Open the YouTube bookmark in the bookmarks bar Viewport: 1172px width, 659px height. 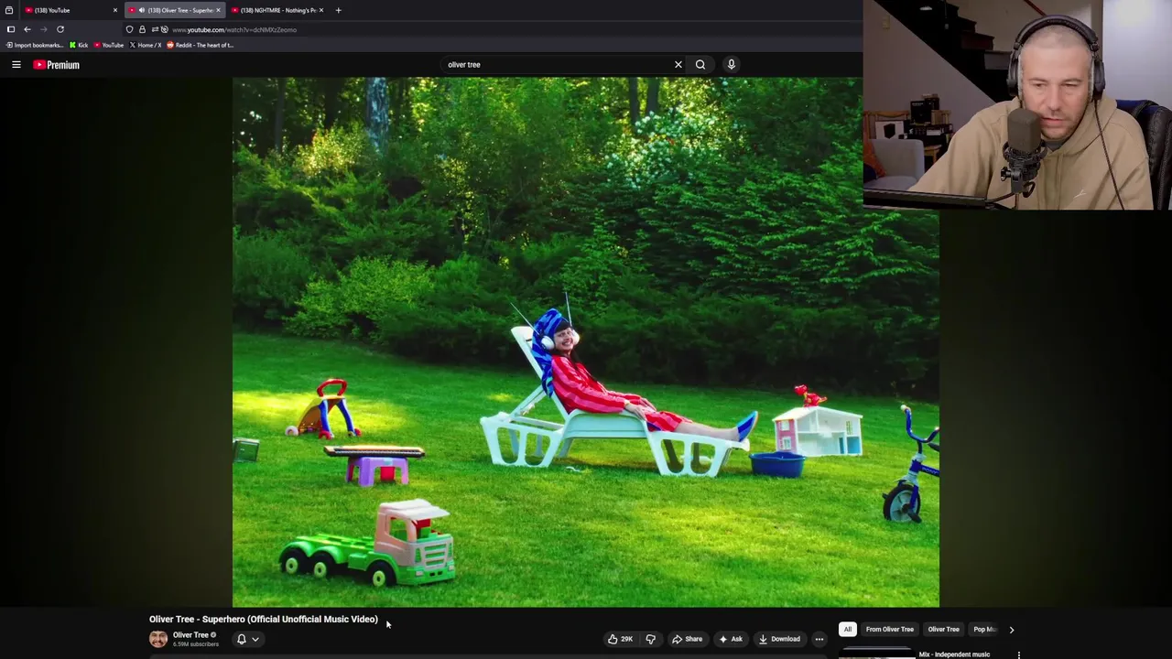(109, 45)
